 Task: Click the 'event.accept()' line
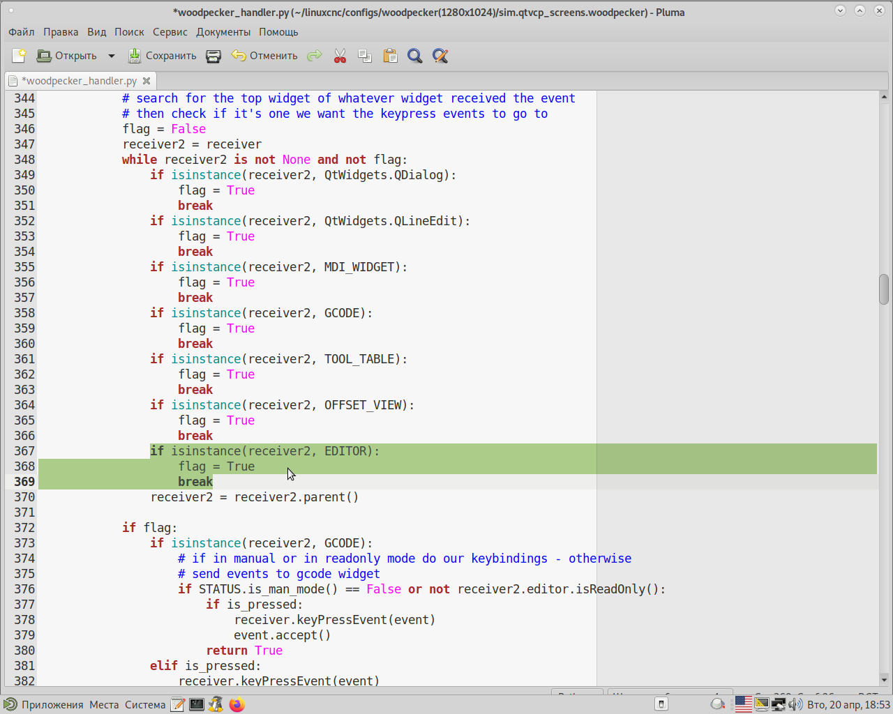pos(283,635)
